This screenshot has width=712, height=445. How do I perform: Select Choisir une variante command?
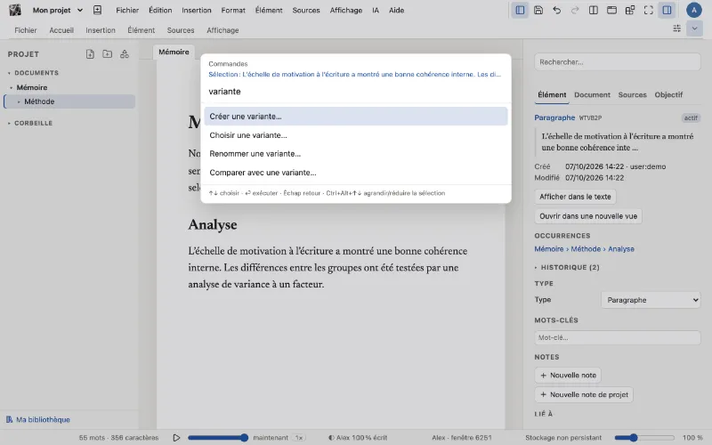355,135
